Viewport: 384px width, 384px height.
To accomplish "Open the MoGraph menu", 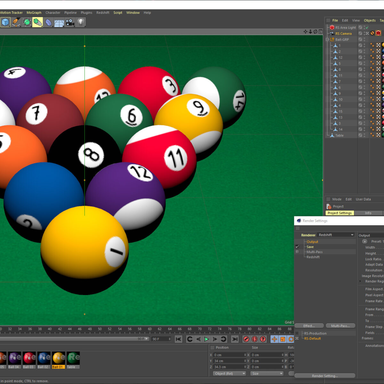I will (34, 13).
